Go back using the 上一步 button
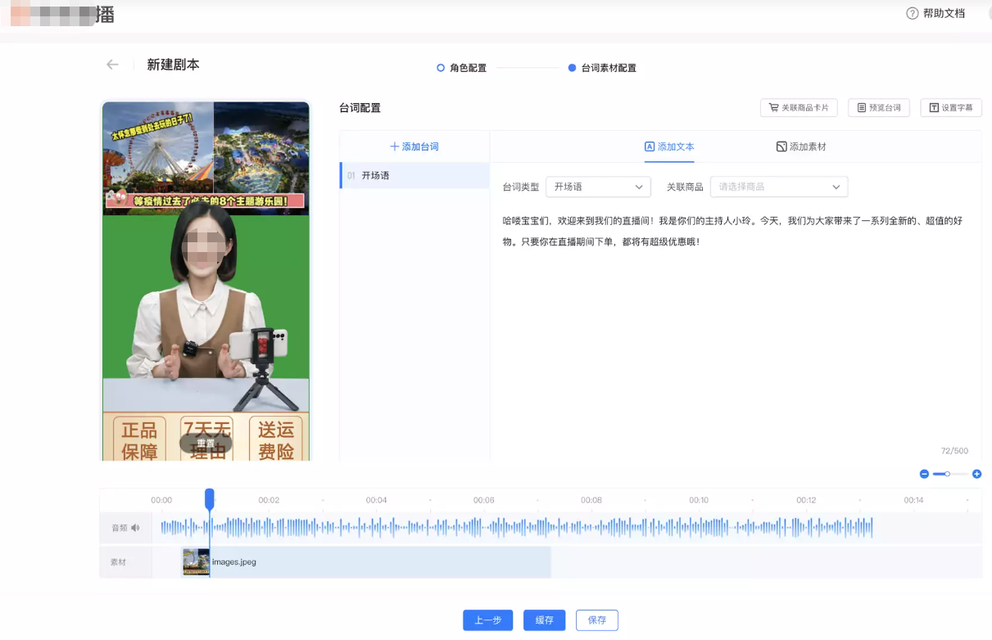Image resolution: width=992 pixels, height=640 pixels. pyautogui.click(x=487, y=620)
